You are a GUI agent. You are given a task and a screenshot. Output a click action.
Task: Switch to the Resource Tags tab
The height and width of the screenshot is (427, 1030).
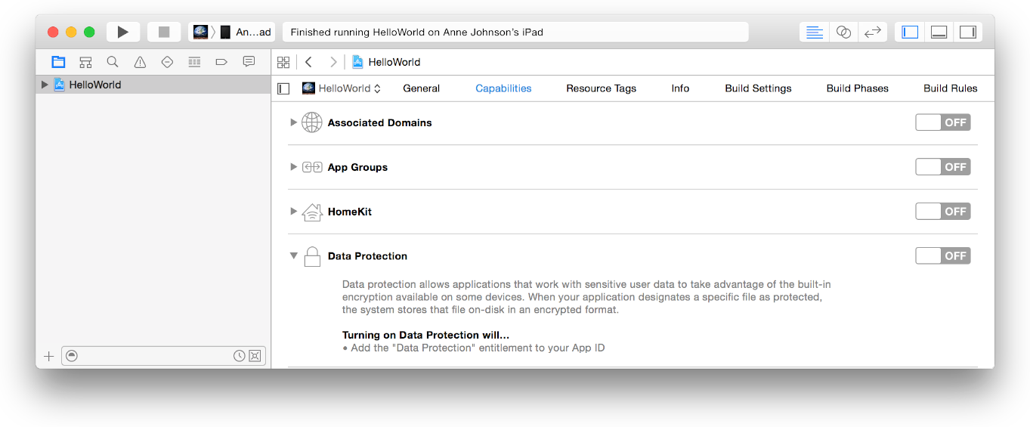601,88
